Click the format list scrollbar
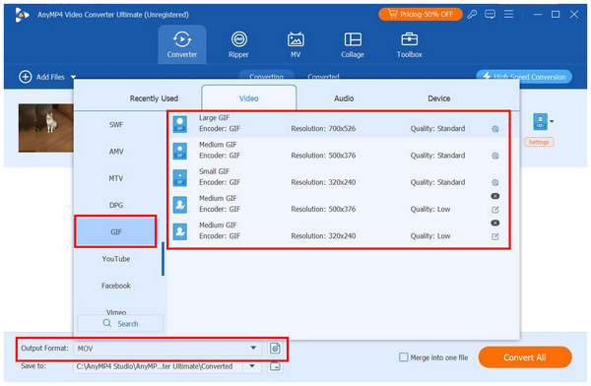591x386 pixels. point(163,259)
